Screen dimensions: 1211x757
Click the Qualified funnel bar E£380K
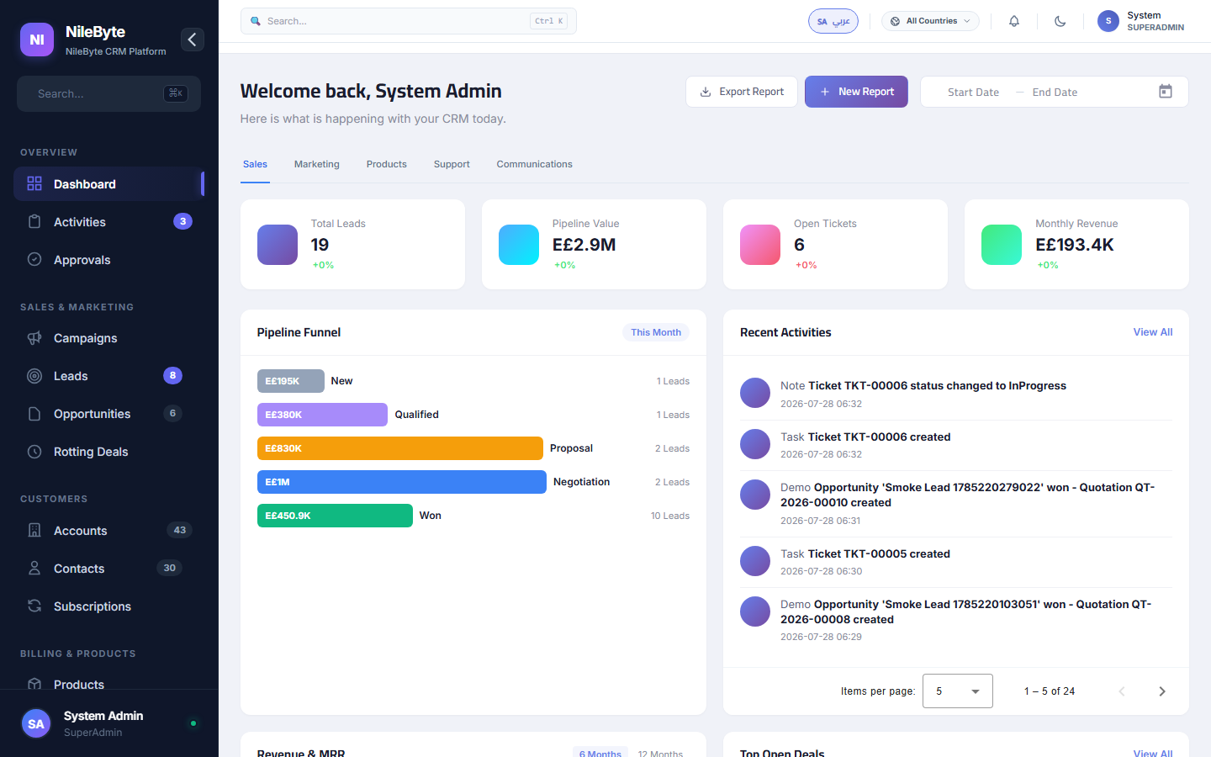click(x=322, y=415)
